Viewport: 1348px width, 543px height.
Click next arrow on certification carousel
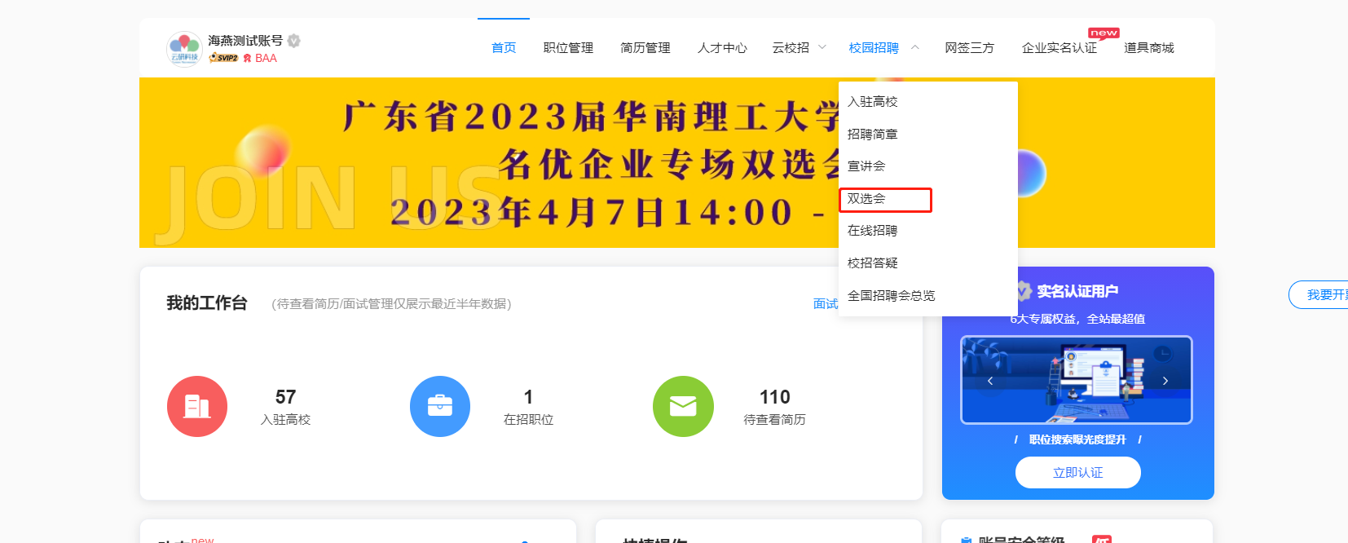[1165, 381]
